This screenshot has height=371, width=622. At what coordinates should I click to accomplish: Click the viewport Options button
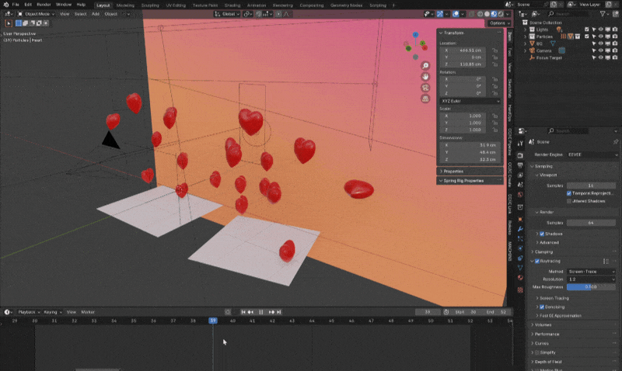[x=498, y=23]
